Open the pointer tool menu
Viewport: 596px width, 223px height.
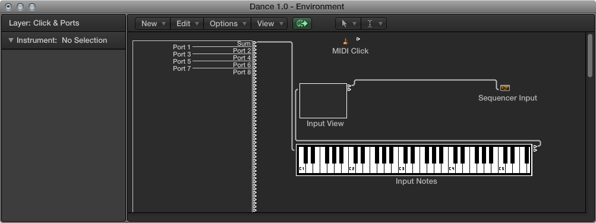(348, 24)
